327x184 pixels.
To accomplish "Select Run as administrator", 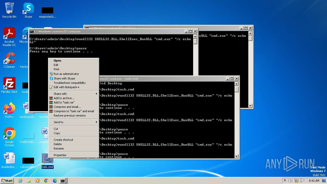I will [73, 74].
